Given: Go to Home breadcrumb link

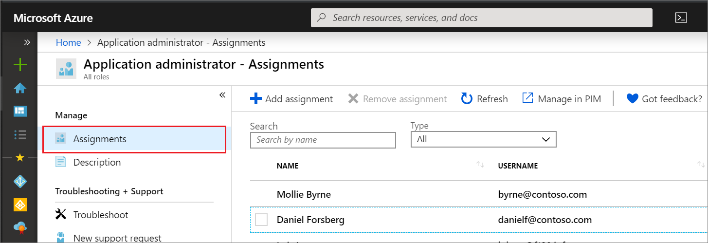Looking at the screenshot, I should (x=69, y=42).
